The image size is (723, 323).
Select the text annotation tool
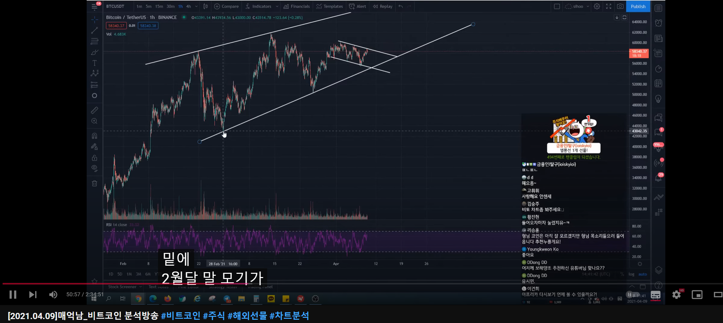coord(94,63)
